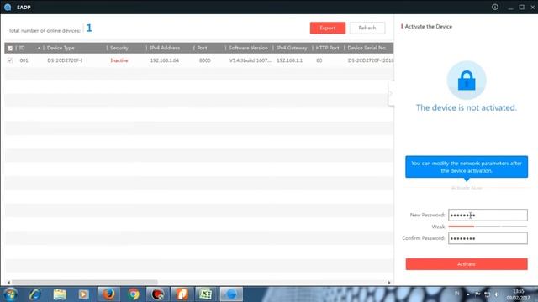Click the New Password input field
The image size is (538, 302).
coord(488,215)
